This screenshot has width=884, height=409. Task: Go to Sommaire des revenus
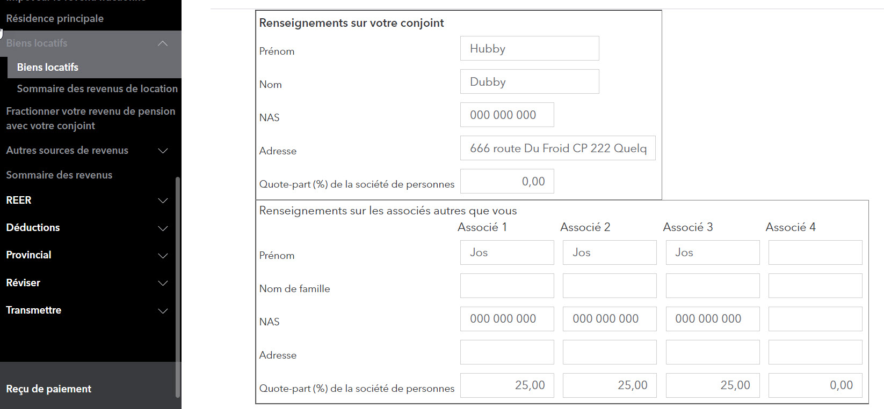coord(59,175)
